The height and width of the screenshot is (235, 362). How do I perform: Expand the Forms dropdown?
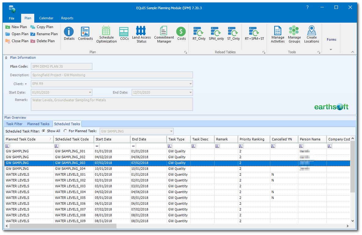click(x=331, y=49)
